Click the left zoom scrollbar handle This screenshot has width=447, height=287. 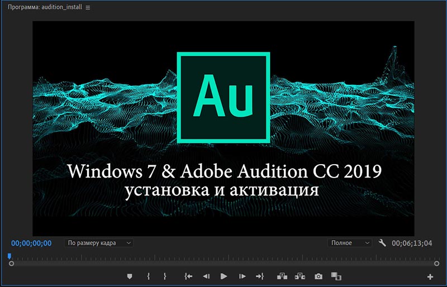point(11,264)
